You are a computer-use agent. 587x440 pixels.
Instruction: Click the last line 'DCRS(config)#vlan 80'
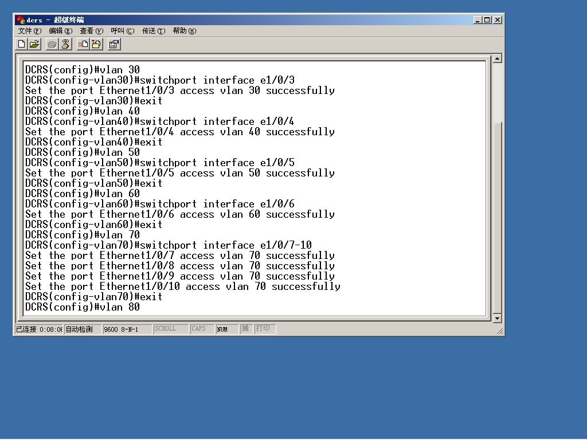83,307
